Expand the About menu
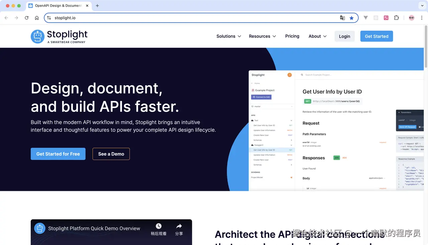 click(x=318, y=36)
